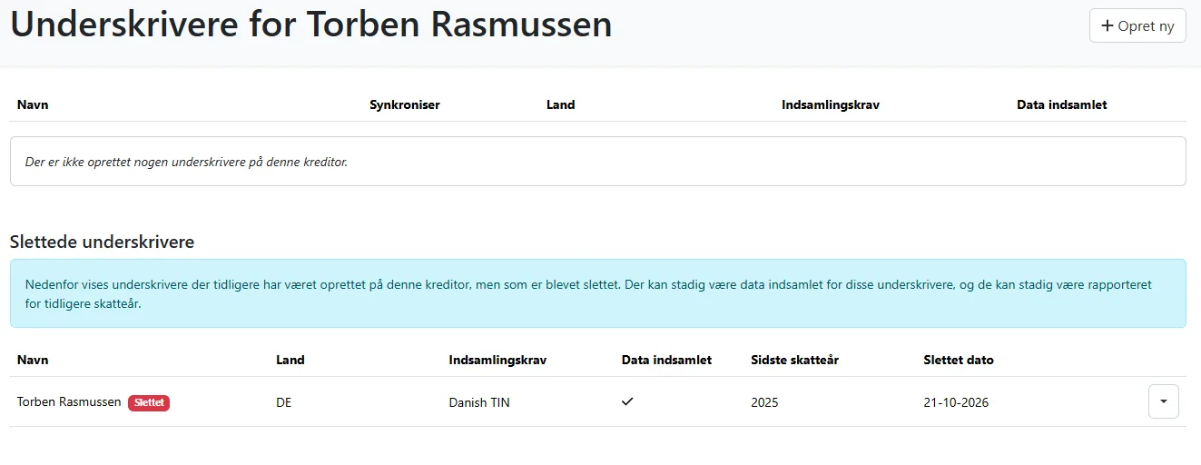
Task: Click the DE country cell
Action: click(x=284, y=402)
